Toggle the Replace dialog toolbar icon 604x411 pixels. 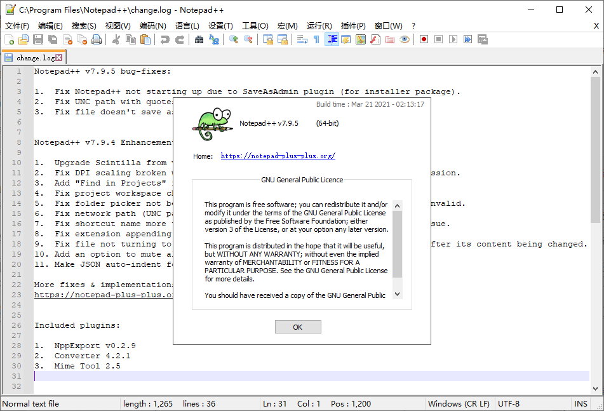tap(213, 39)
